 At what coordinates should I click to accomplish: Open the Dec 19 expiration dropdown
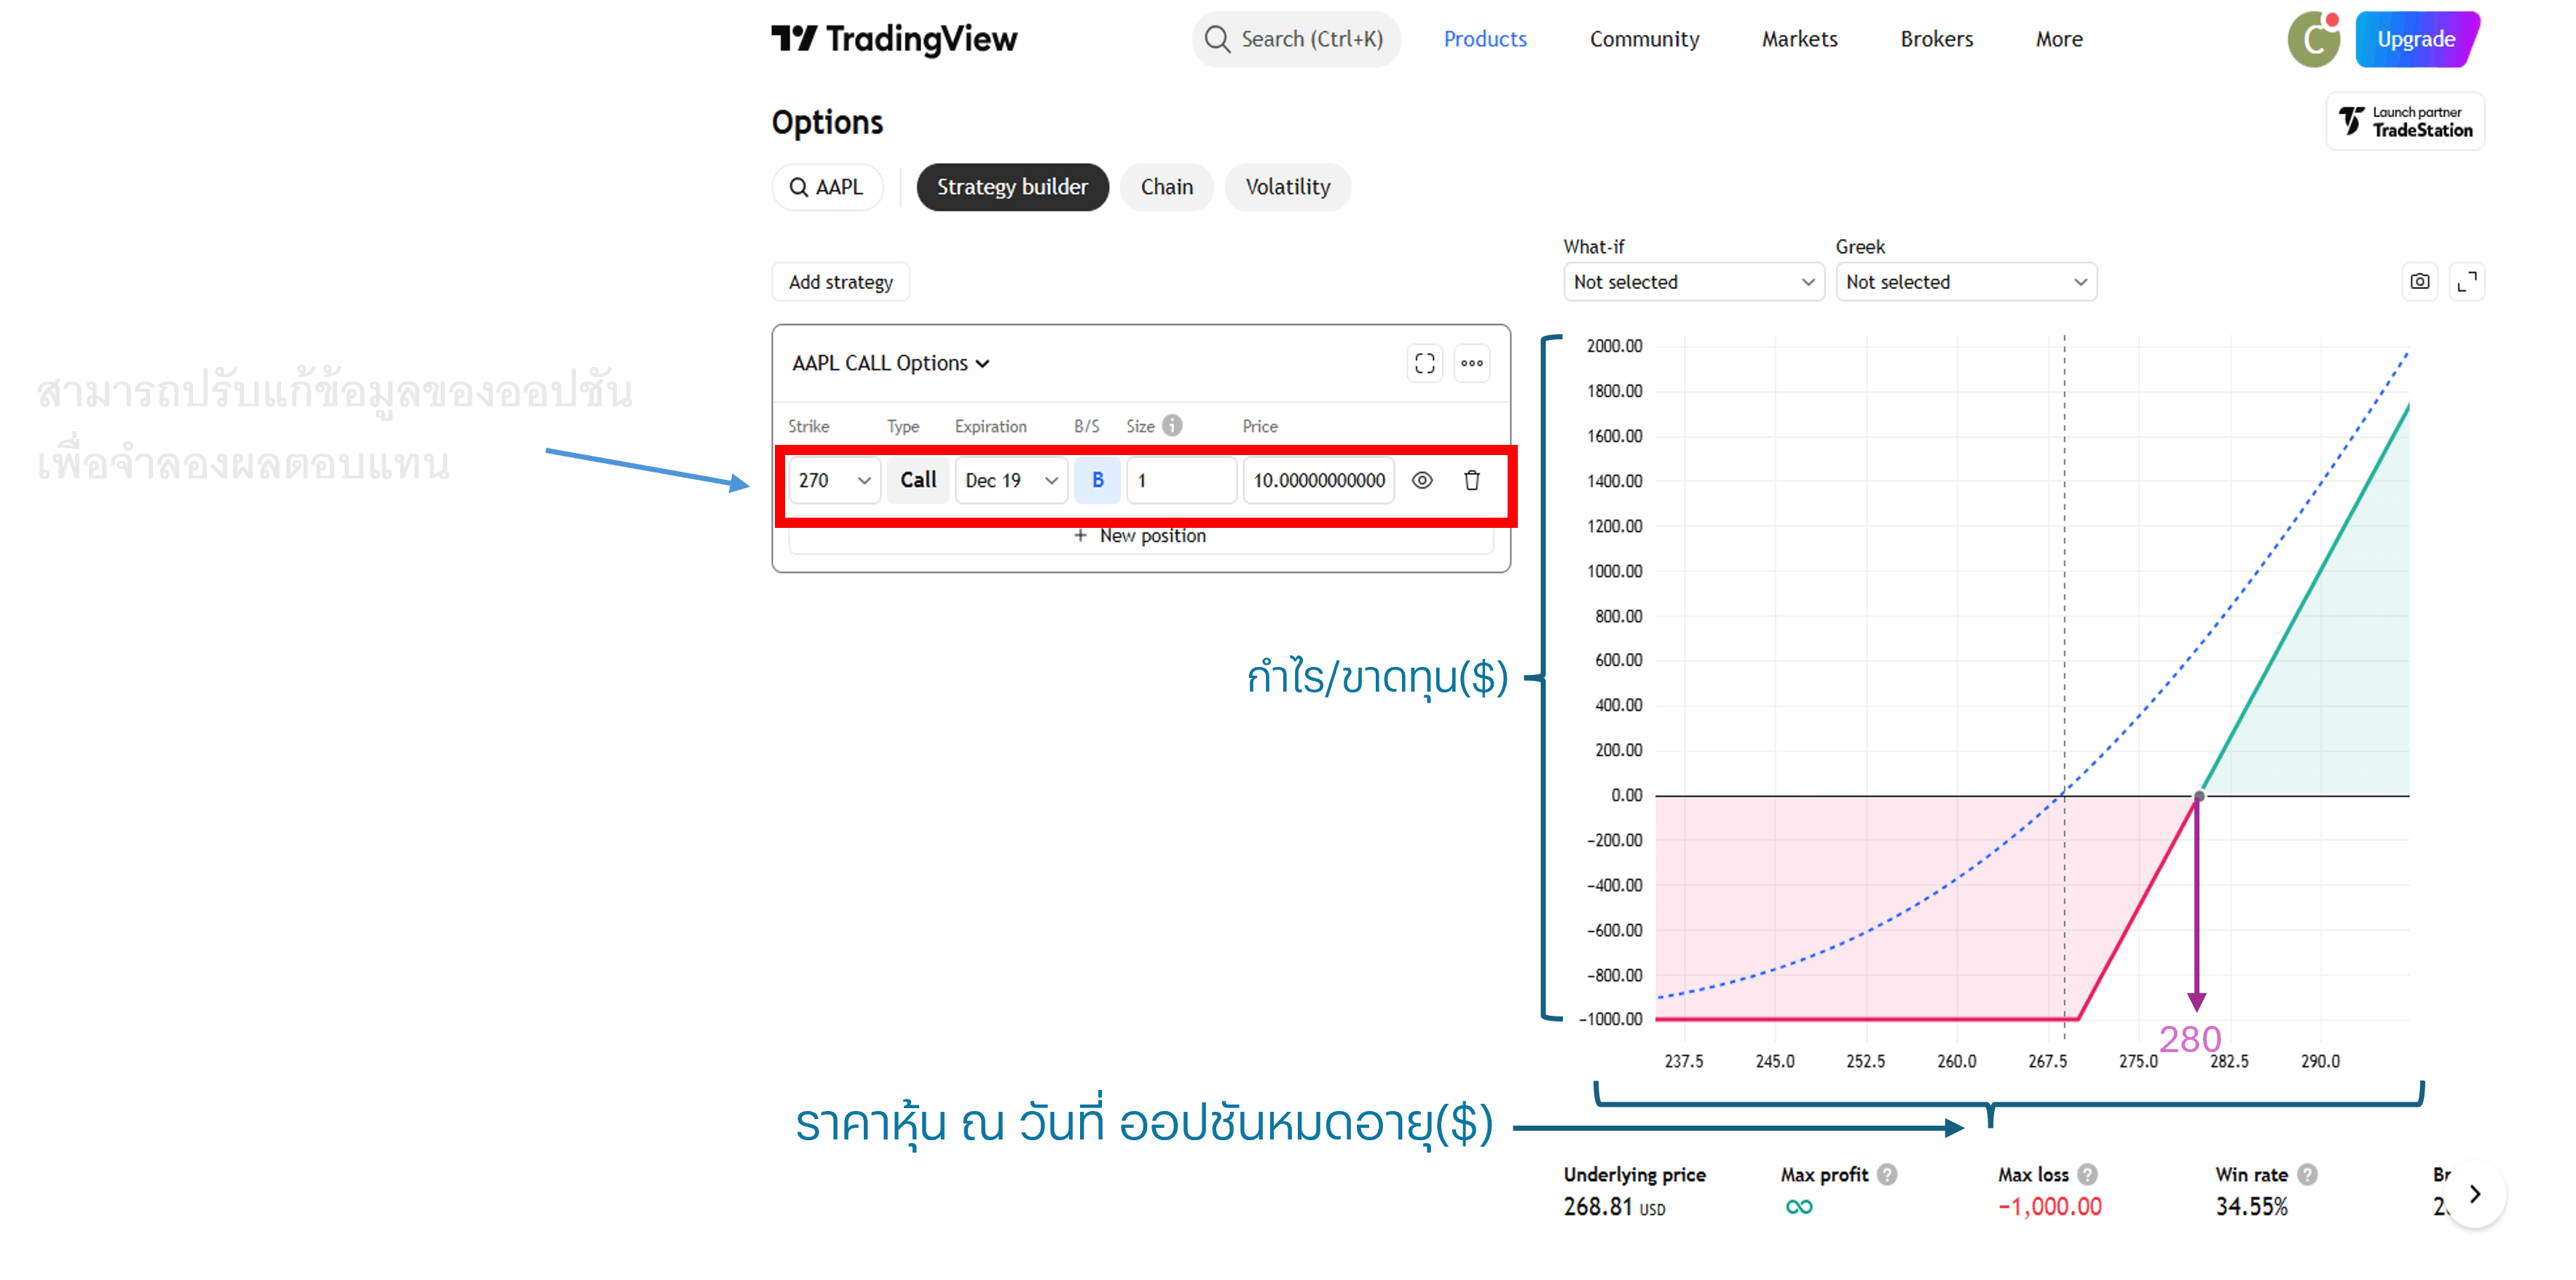(x=1010, y=480)
